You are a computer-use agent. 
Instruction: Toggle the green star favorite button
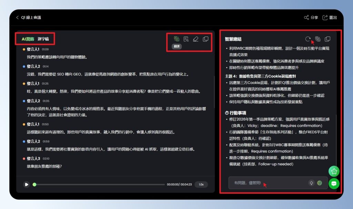click(334, 171)
